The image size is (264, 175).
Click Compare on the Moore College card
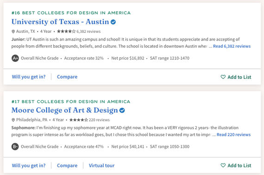pyautogui.click(x=67, y=165)
